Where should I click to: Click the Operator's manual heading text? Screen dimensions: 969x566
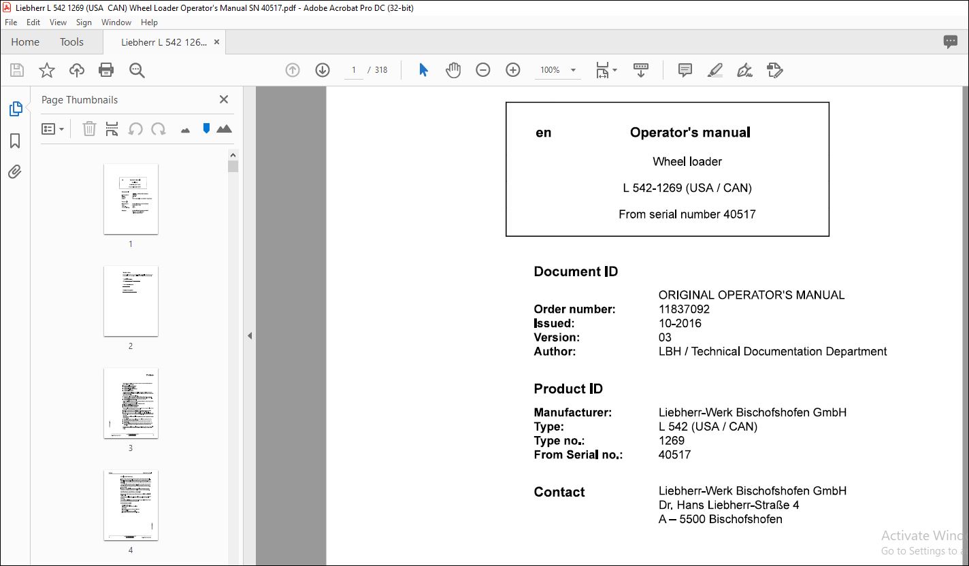coord(690,133)
